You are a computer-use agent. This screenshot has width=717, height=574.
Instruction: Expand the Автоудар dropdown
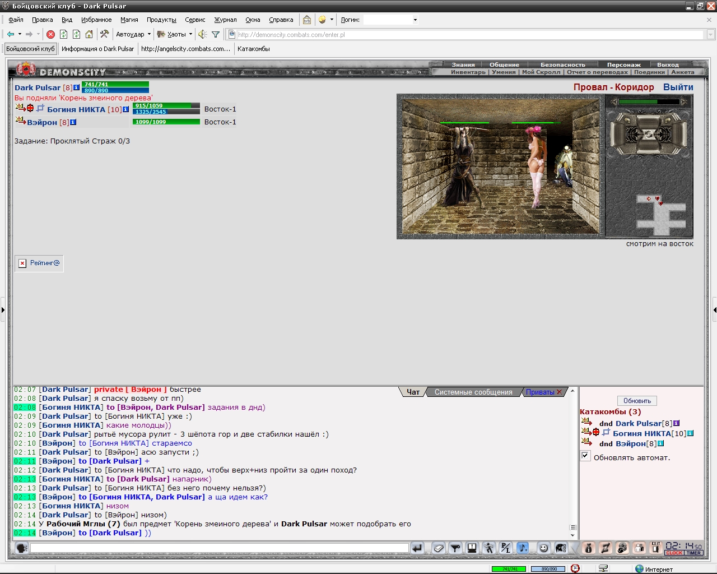point(149,34)
